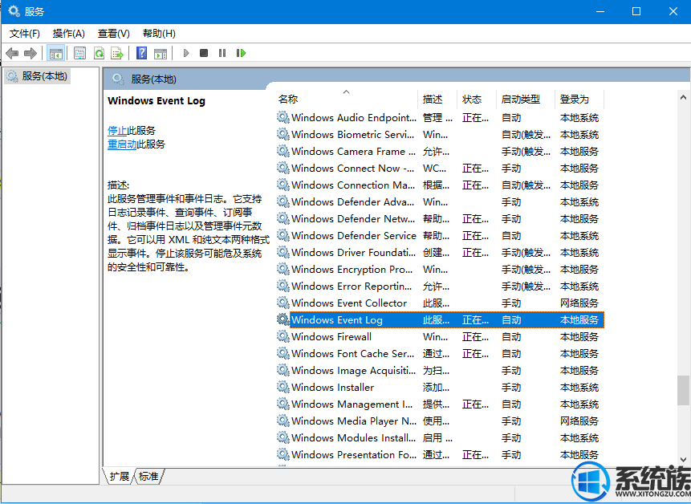
Task: Click gear icon of Windows Media Player row
Action: (x=283, y=421)
